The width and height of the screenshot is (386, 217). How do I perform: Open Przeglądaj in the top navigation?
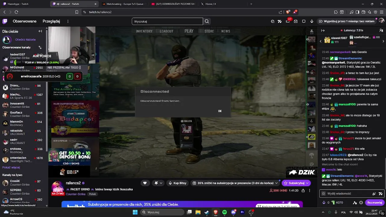[x=51, y=21]
